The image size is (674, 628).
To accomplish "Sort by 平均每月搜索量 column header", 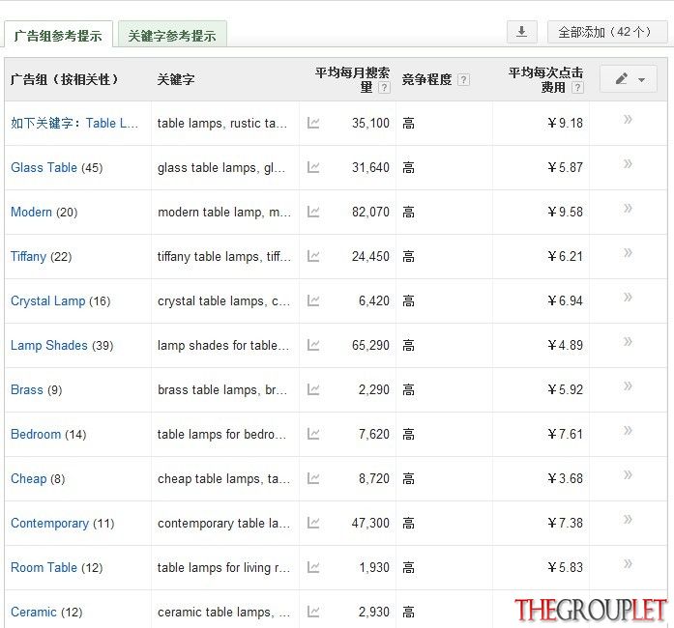I will (x=352, y=79).
